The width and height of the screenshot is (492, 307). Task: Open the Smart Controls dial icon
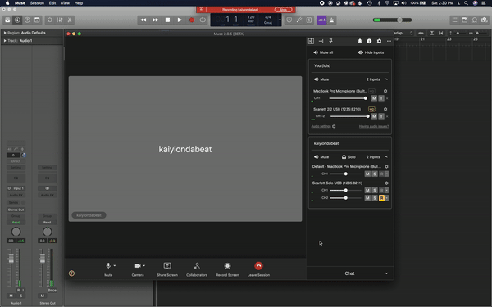(x=49, y=20)
